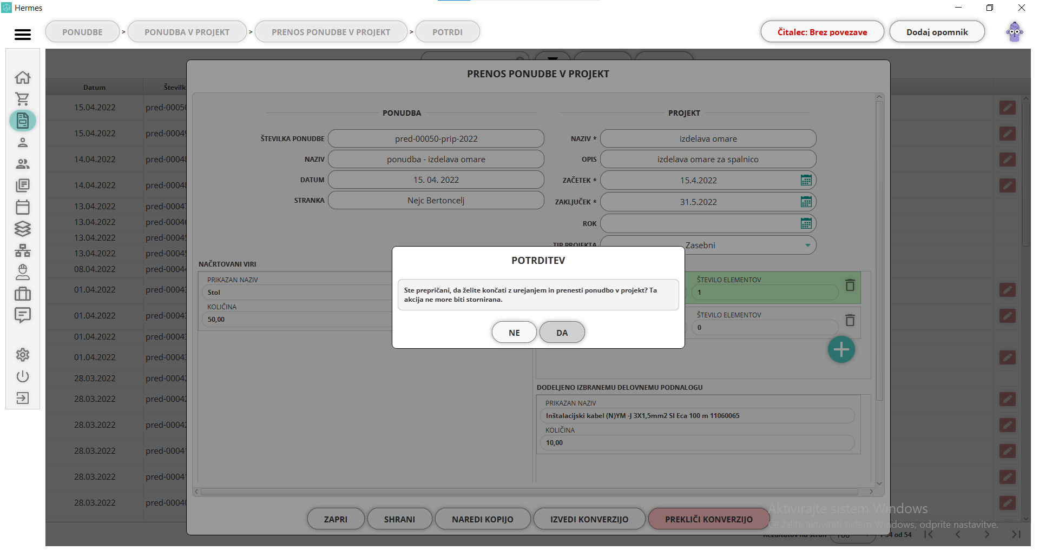Go to home in sidebar
The height and width of the screenshot is (557, 1039).
22,77
